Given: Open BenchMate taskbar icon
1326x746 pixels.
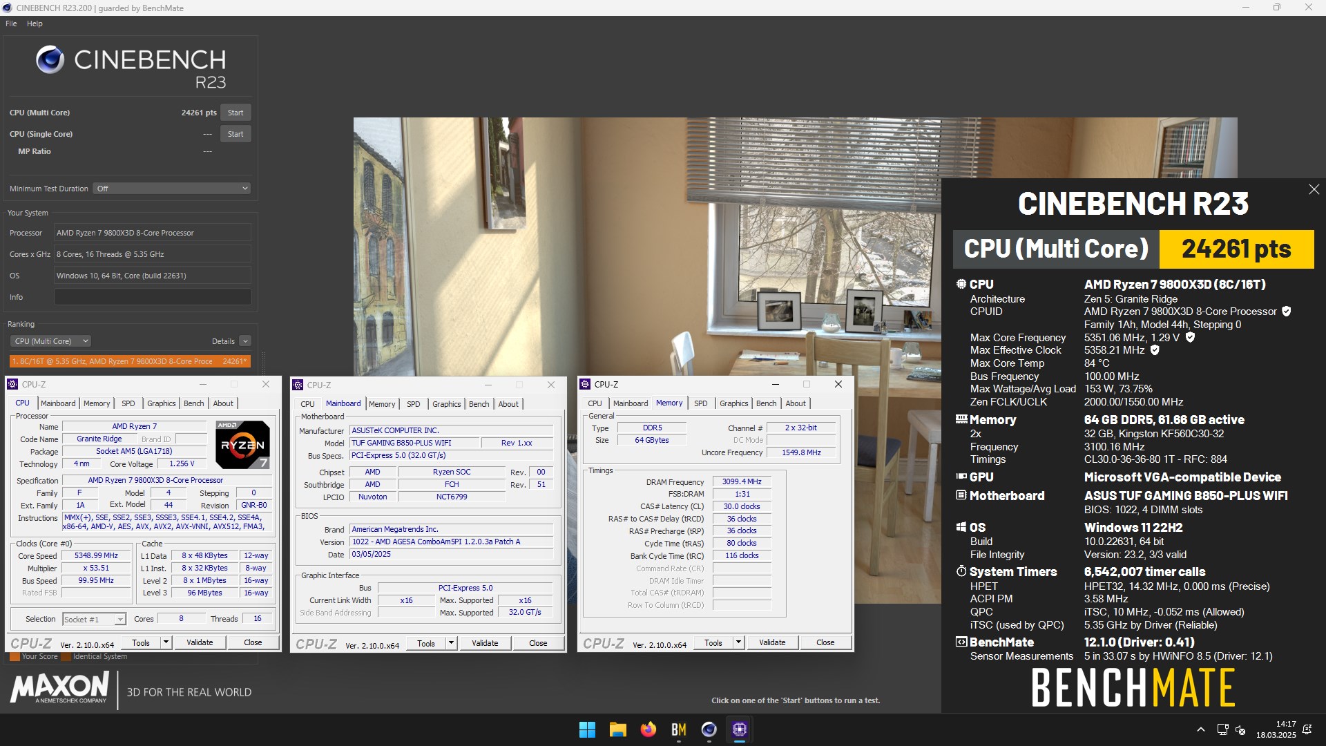Looking at the screenshot, I should pyautogui.click(x=678, y=729).
